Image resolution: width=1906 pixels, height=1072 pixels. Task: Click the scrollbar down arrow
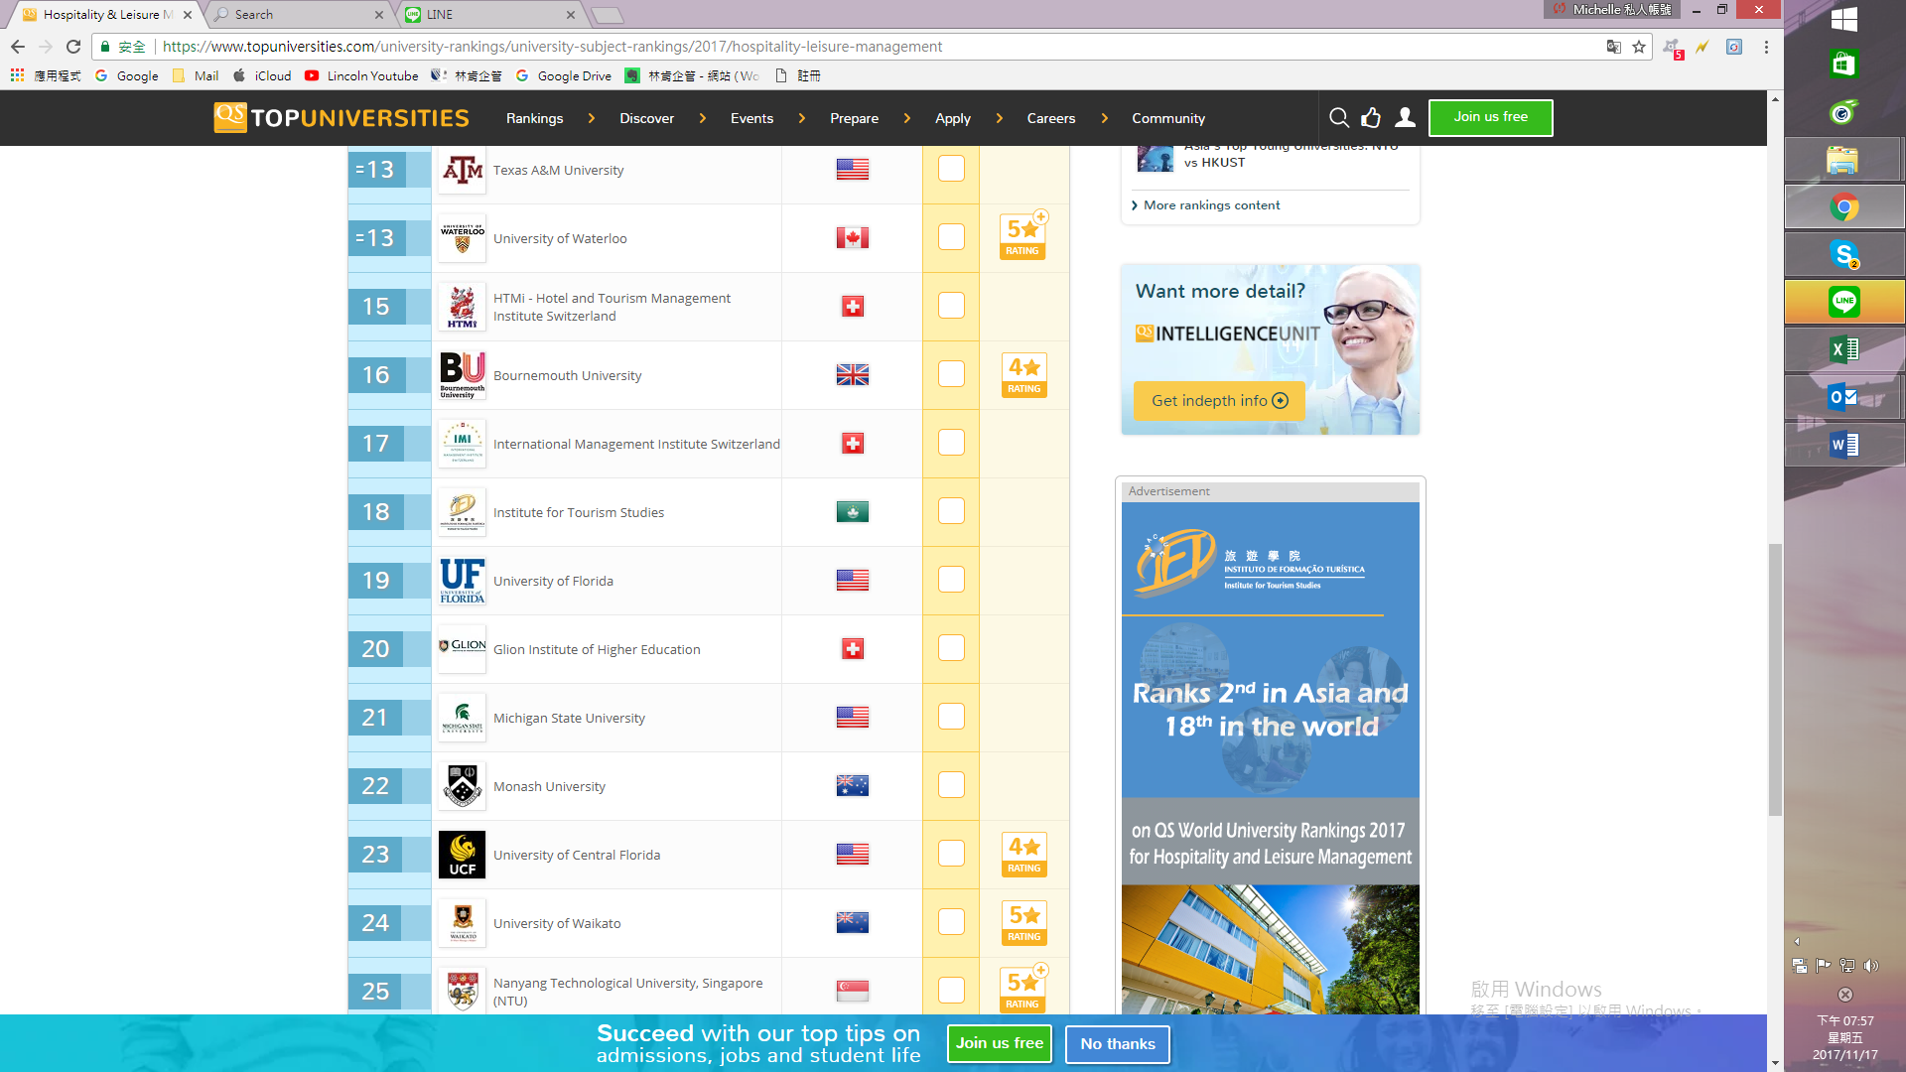1775,1063
